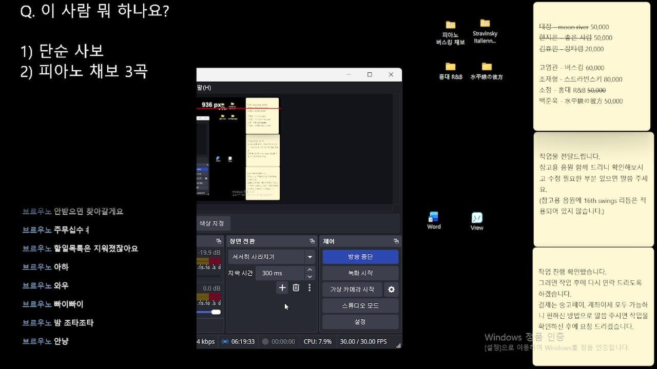The width and height of the screenshot is (657, 369).
Task: Select the 소정 - 홍대 R&B sticky note line
Action: click(572, 90)
